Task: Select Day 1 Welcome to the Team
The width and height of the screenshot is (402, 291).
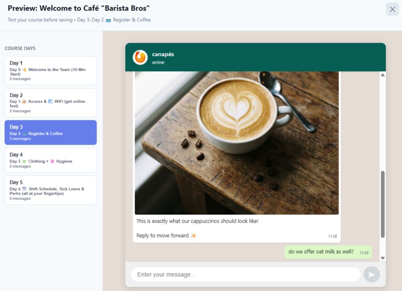Action: coord(51,71)
